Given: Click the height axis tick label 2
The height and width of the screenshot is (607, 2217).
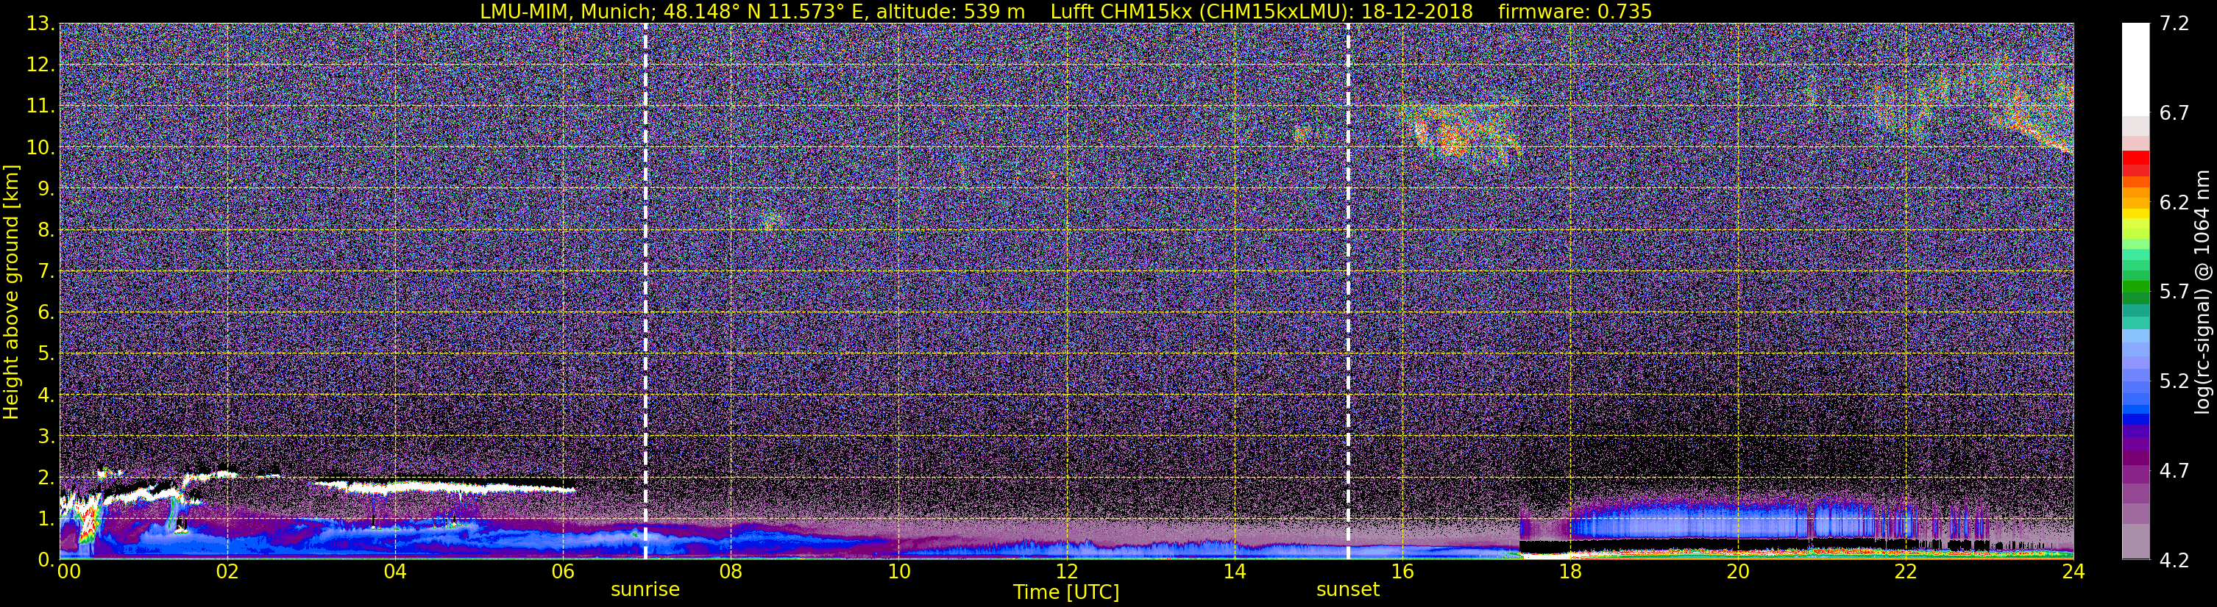Looking at the screenshot, I should pos(45,478).
